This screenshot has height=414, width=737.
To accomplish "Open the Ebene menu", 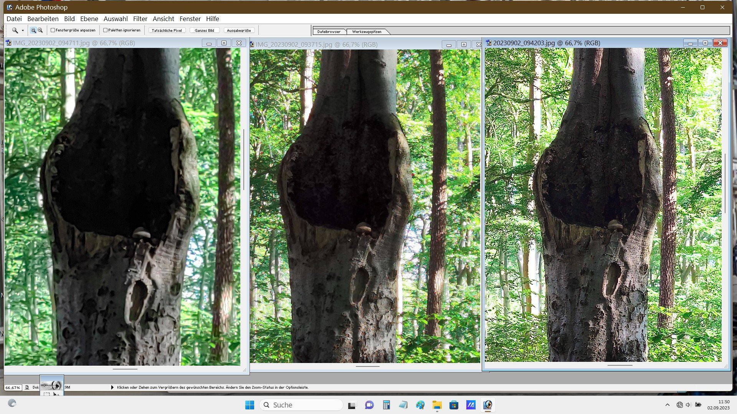I will click(x=89, y=19).
